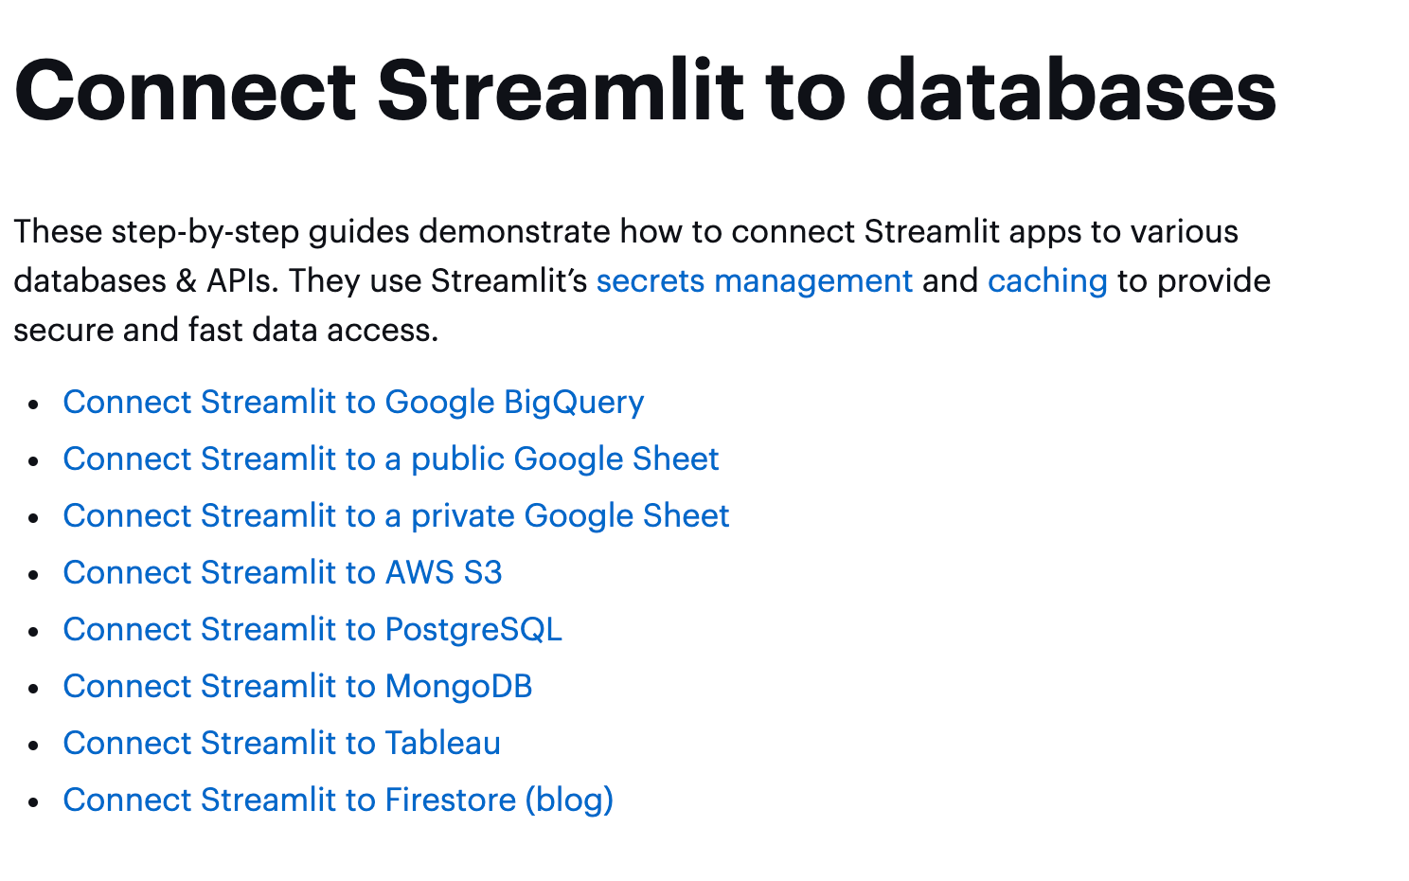The image size is (1409, 881).
Task: Open Connect Streamlit to Google BigQuery guide
Action: point(353,403)
